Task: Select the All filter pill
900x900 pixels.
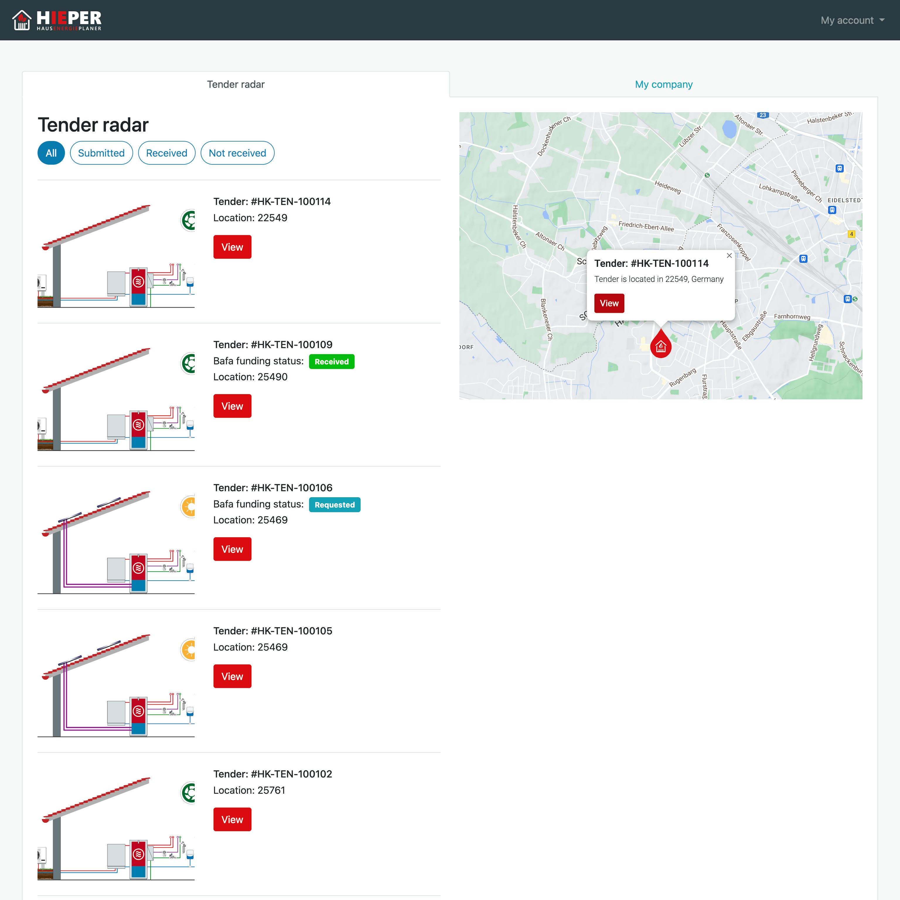Action: click(x=51, y=153)
